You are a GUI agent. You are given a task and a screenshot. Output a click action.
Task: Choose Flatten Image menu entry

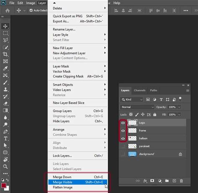click(x=78, y=188)
